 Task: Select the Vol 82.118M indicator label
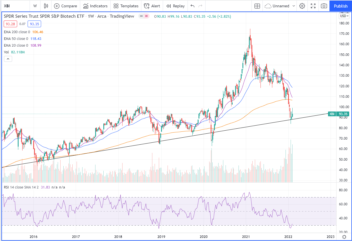[14, 52]
